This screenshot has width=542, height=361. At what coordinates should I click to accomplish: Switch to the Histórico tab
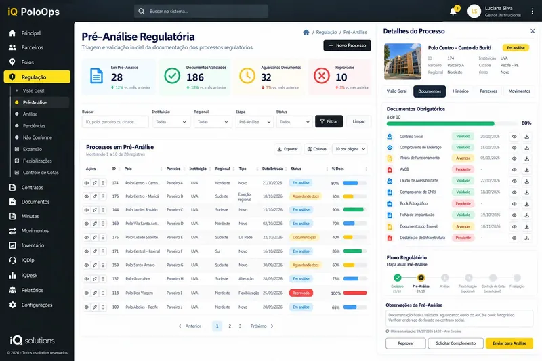pos(461,91)
